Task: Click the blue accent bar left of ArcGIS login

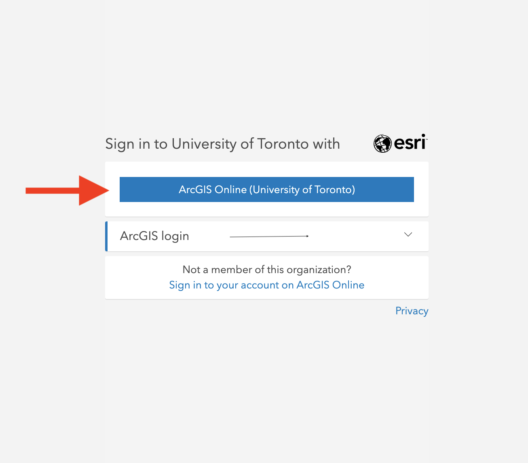Action: (106, 236)
